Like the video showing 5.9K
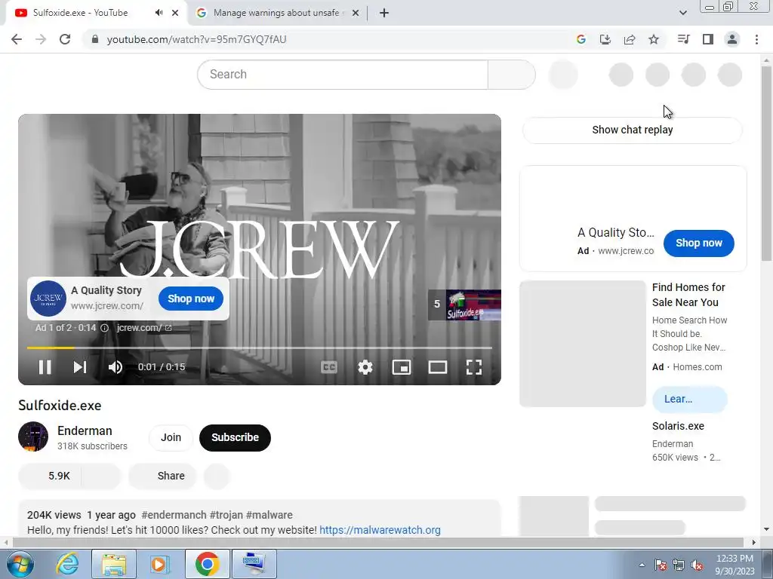Image resolution: width=773 pixels, height=579 pixels. (x=50, y=476)
